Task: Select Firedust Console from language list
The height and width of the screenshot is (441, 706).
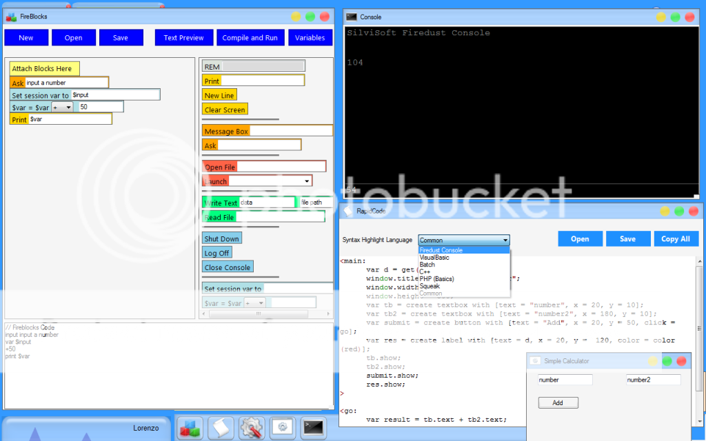Action: coord(441,250)
